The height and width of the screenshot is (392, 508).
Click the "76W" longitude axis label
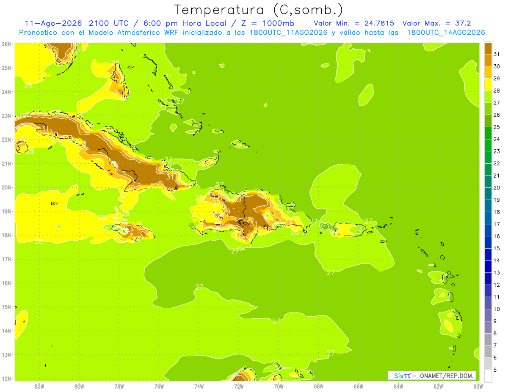[159, 387]
